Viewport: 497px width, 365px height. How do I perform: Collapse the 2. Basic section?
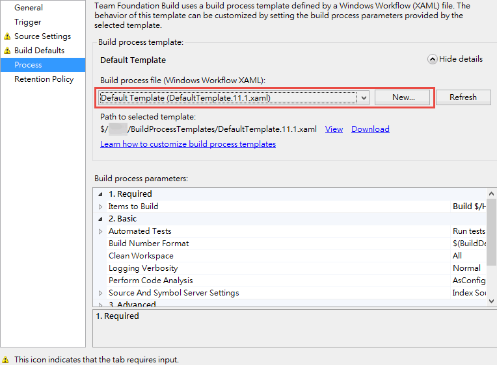click(101, 219)
